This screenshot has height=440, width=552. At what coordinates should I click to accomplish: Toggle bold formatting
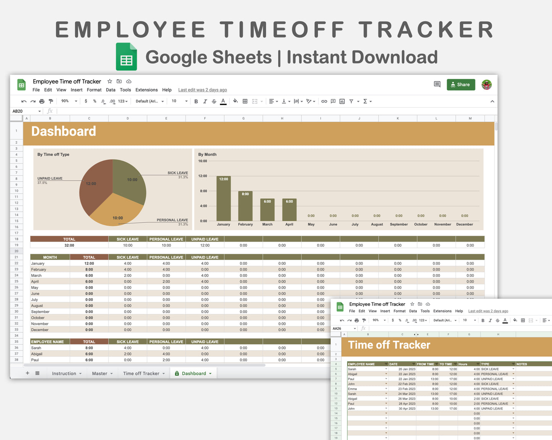click(196, 101)
